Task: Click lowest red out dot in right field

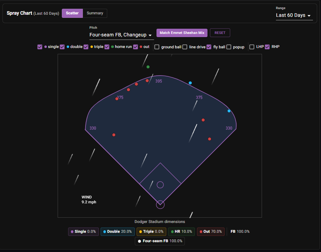Action: pos(210,139)
